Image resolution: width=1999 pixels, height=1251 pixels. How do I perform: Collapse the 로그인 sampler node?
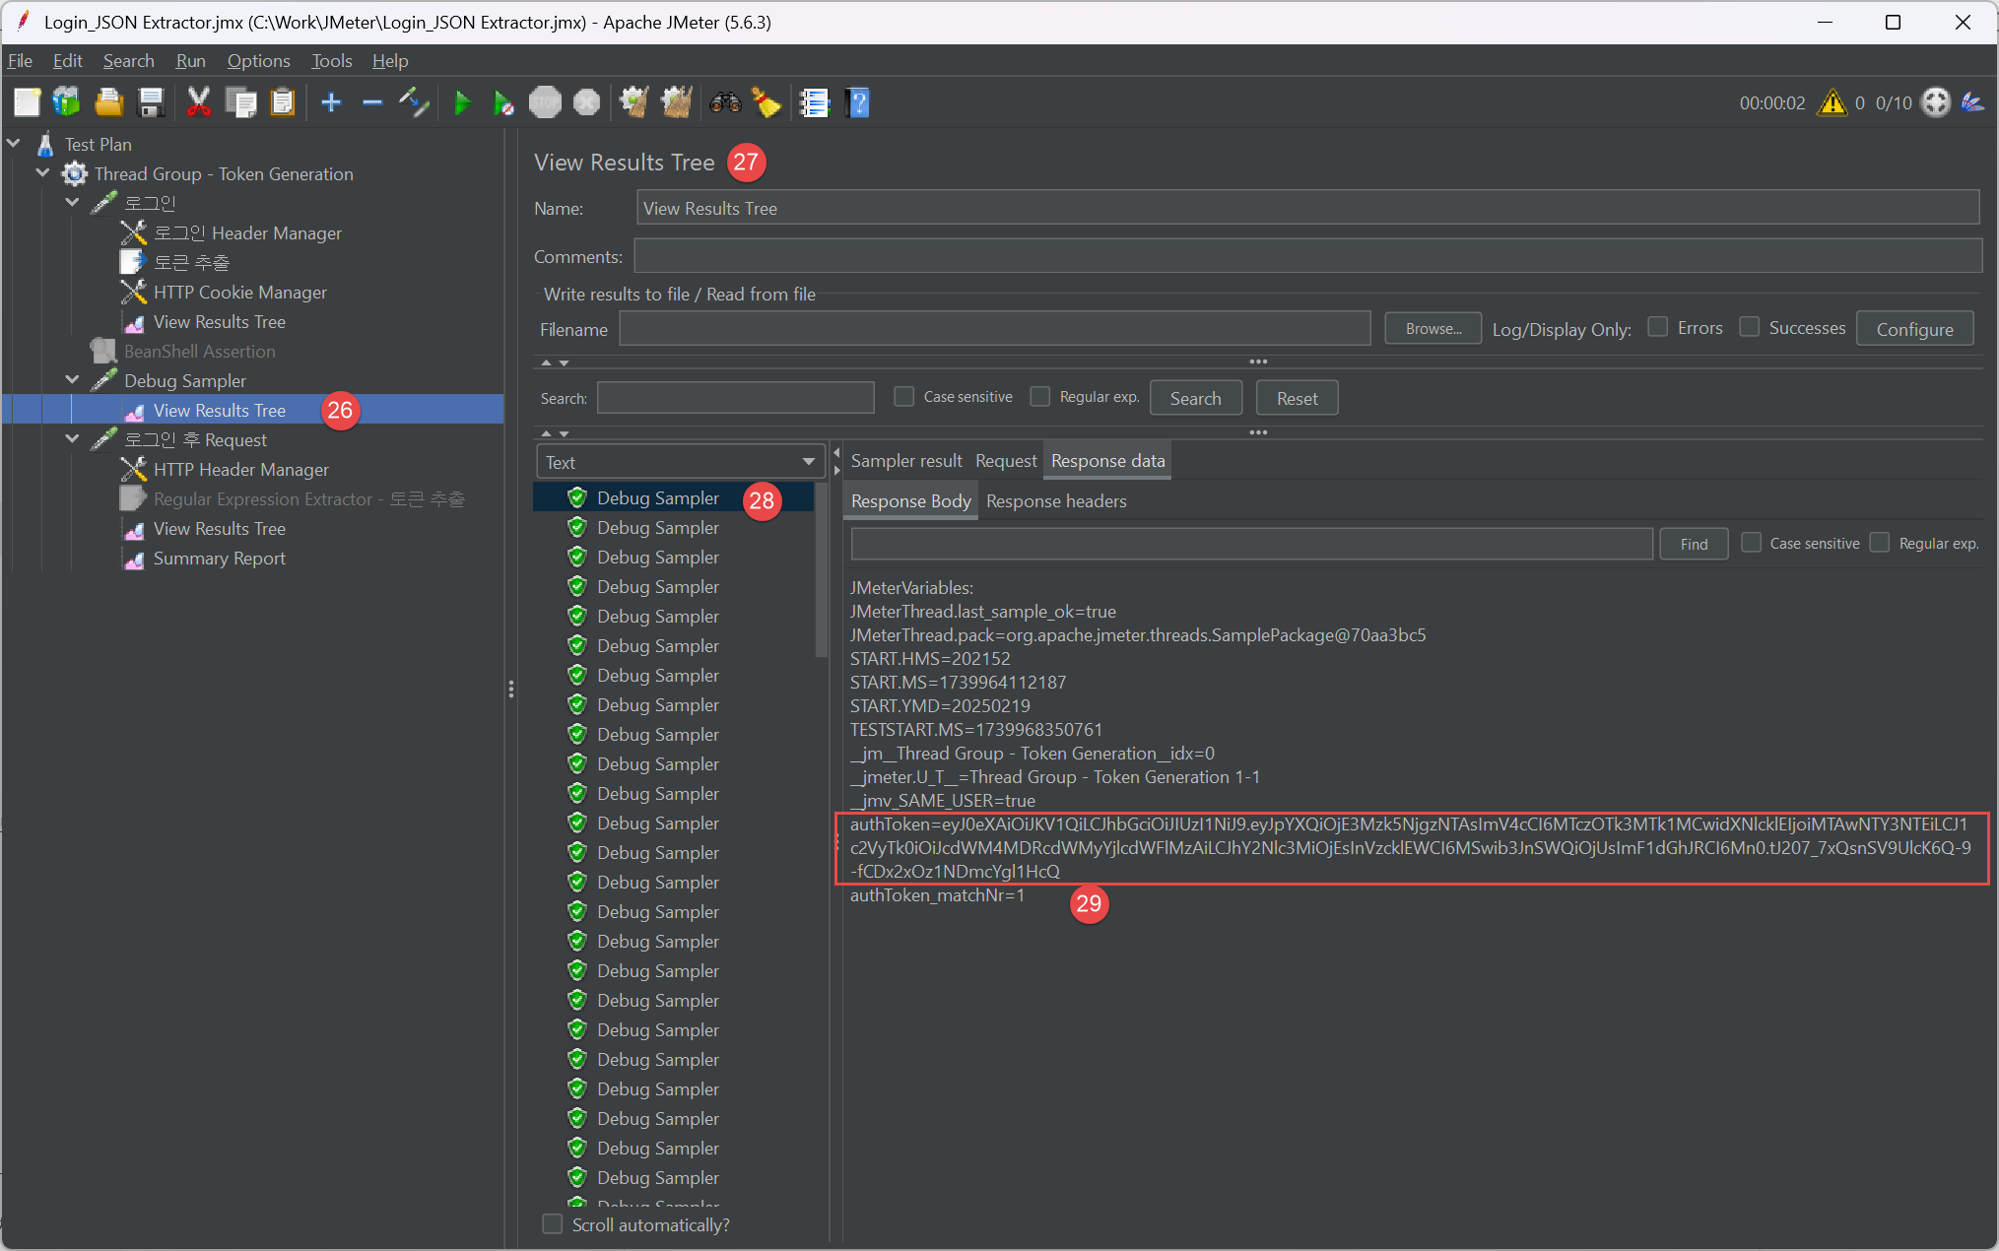[72, 203]
